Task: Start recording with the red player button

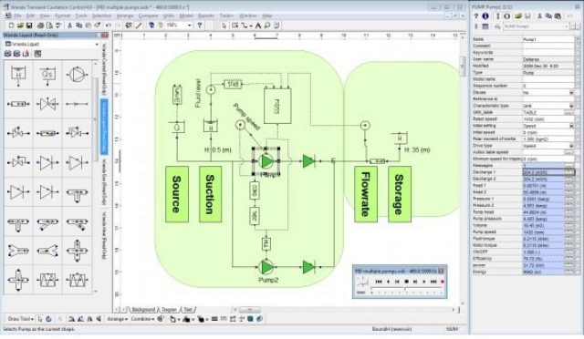Action: 443,282
